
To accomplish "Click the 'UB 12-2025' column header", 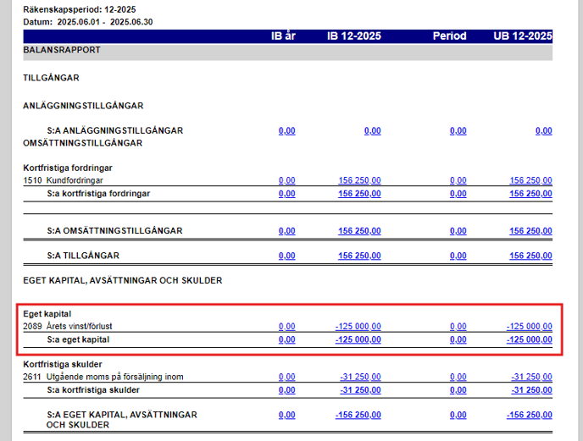I will tap(523, 36).
